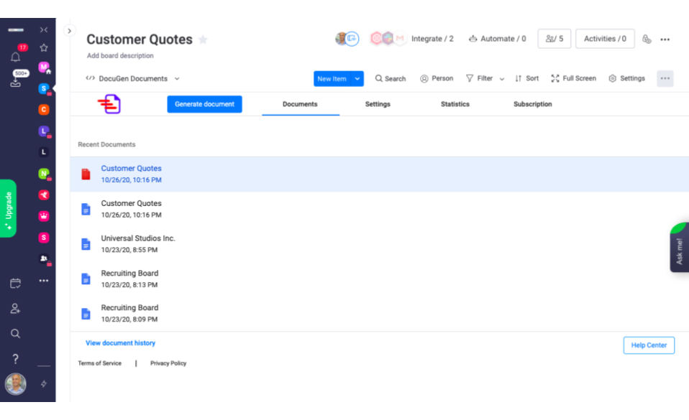Open the notifications bell icon
This screenshot has width=689, height=420.
pyautogui.click(x=15, y=57)
